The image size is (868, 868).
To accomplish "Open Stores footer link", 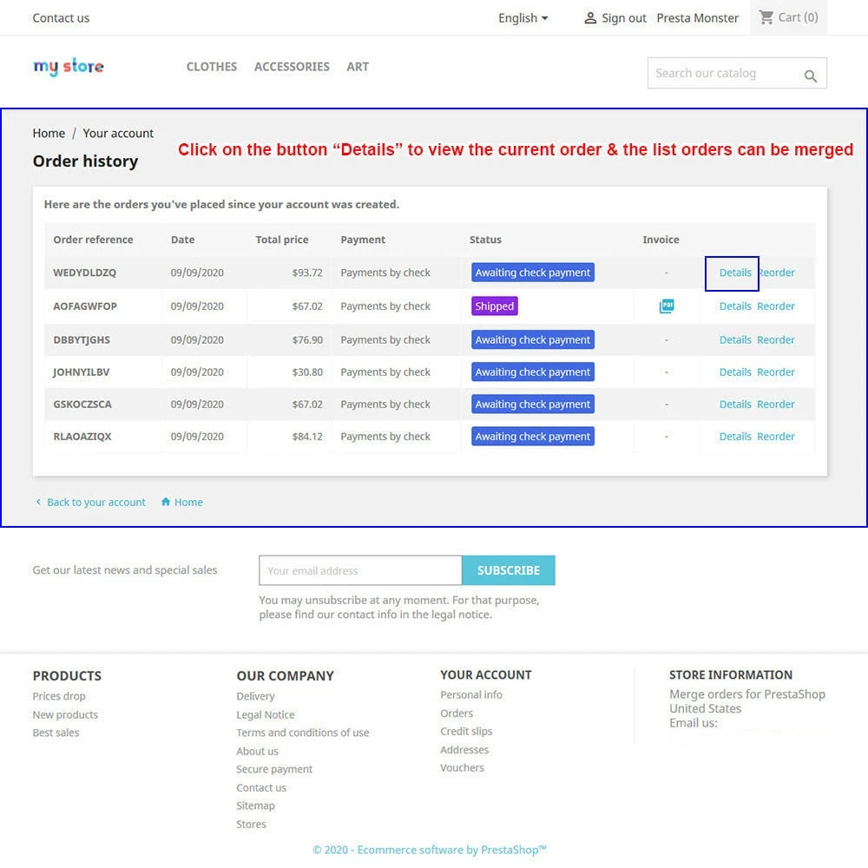I will click(251, 825).
